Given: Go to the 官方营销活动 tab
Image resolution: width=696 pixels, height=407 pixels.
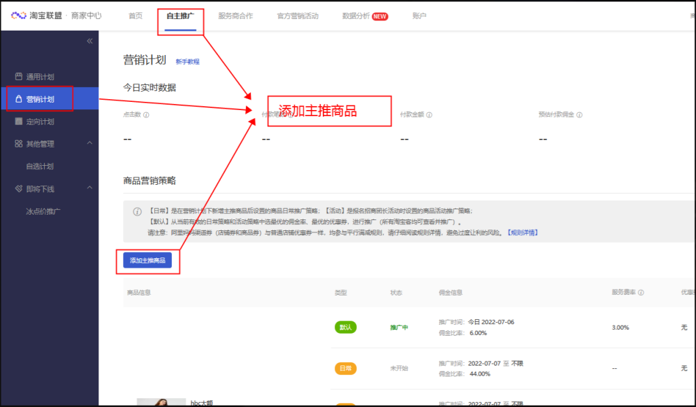Looking at the screenshot, I should [x=298, y=16].
